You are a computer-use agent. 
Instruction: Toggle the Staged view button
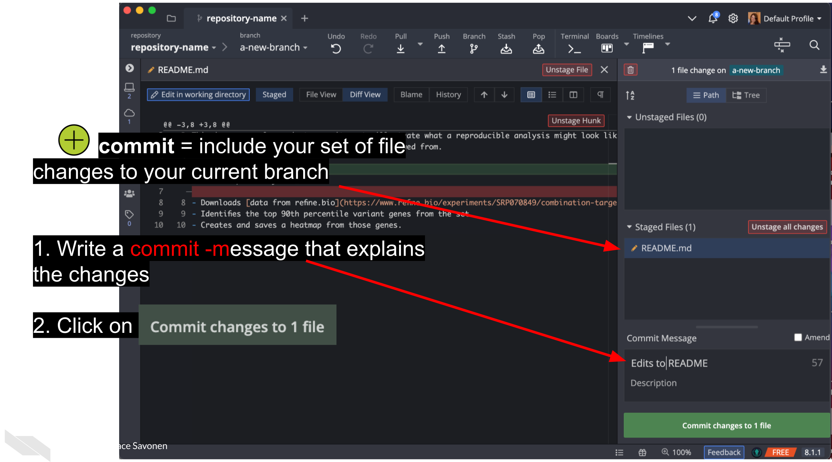[x=274, y=95]
